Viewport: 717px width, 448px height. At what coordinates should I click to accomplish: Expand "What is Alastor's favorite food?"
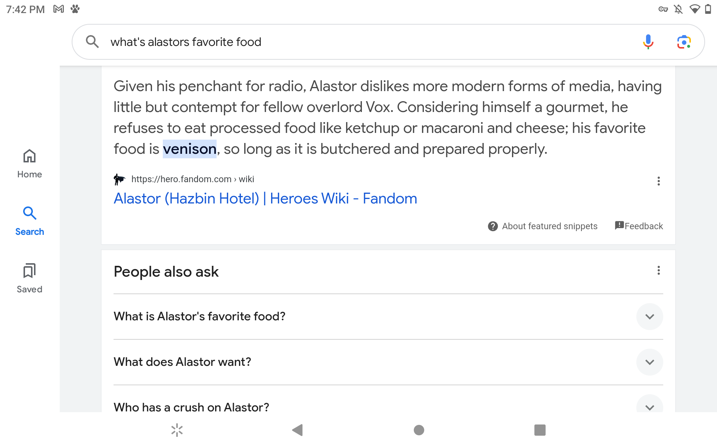[649, 317]
